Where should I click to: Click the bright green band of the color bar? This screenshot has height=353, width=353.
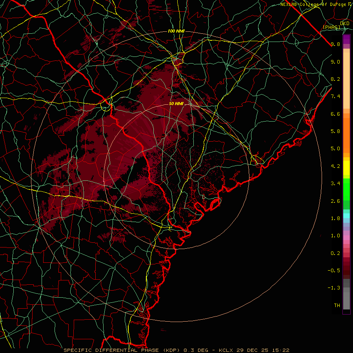346,189
